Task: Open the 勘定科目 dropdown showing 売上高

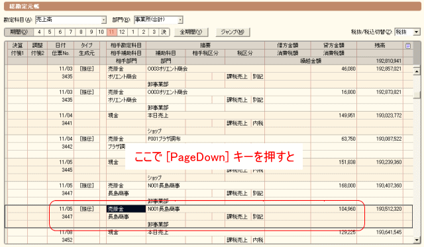Action: coord(104,20)
